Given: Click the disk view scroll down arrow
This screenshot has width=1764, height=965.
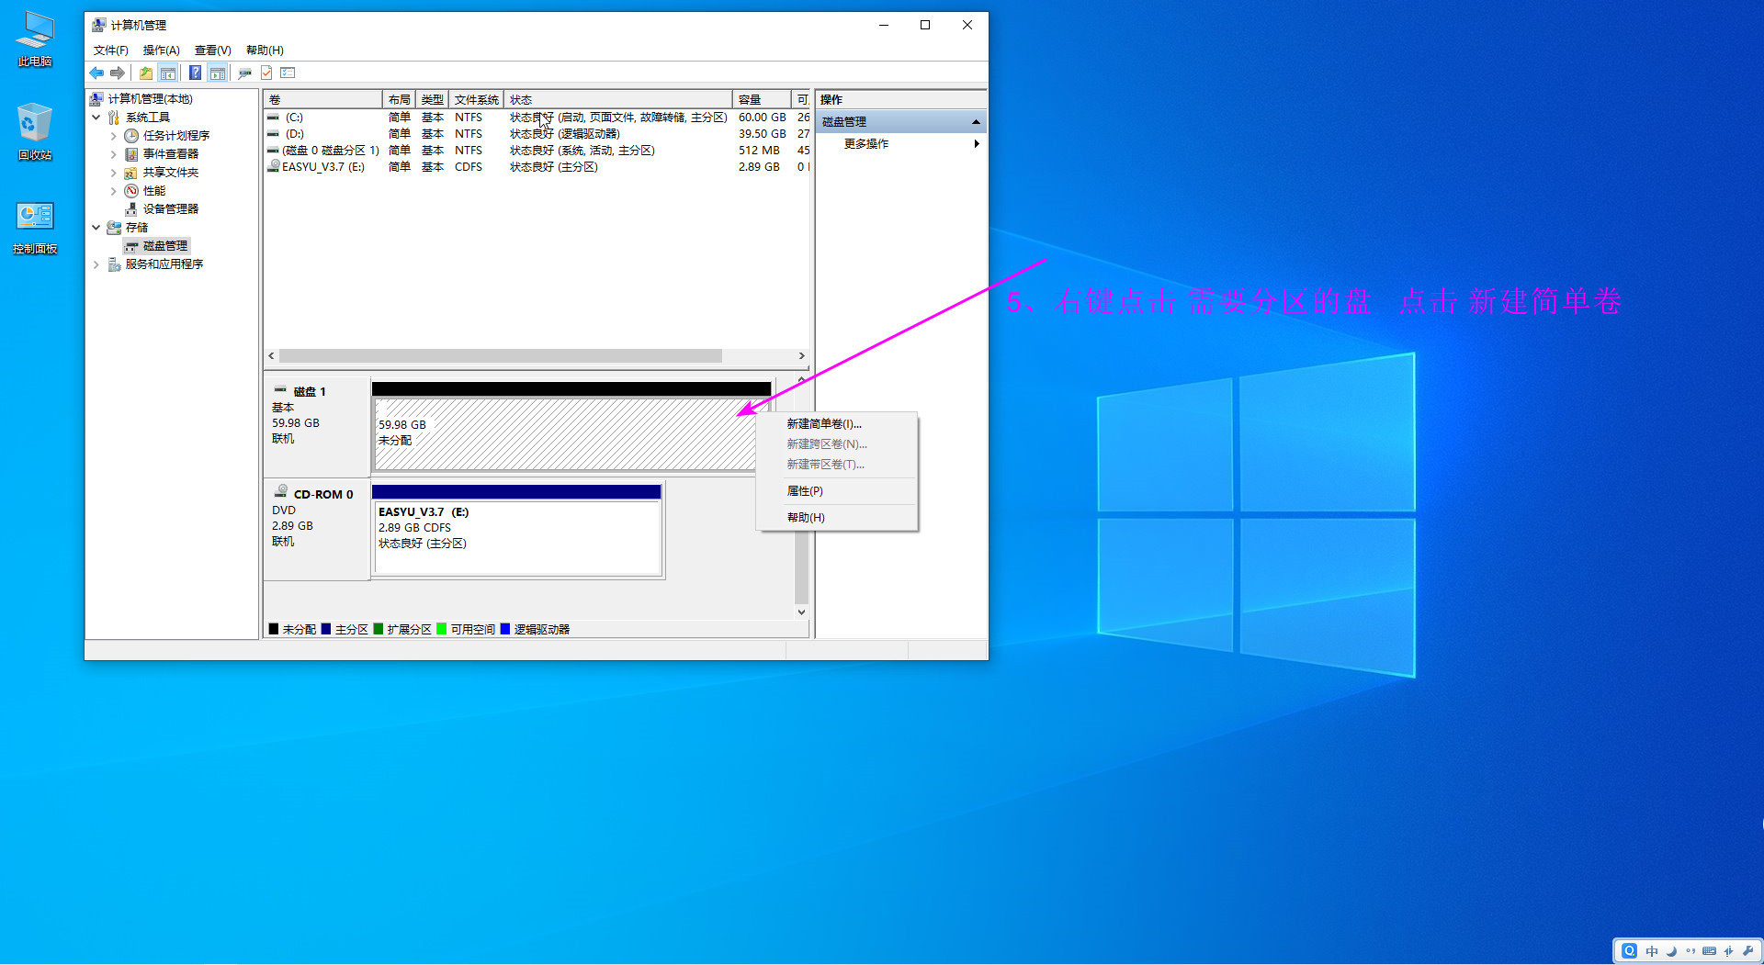Looking at the screenshot, I should 801,612.
